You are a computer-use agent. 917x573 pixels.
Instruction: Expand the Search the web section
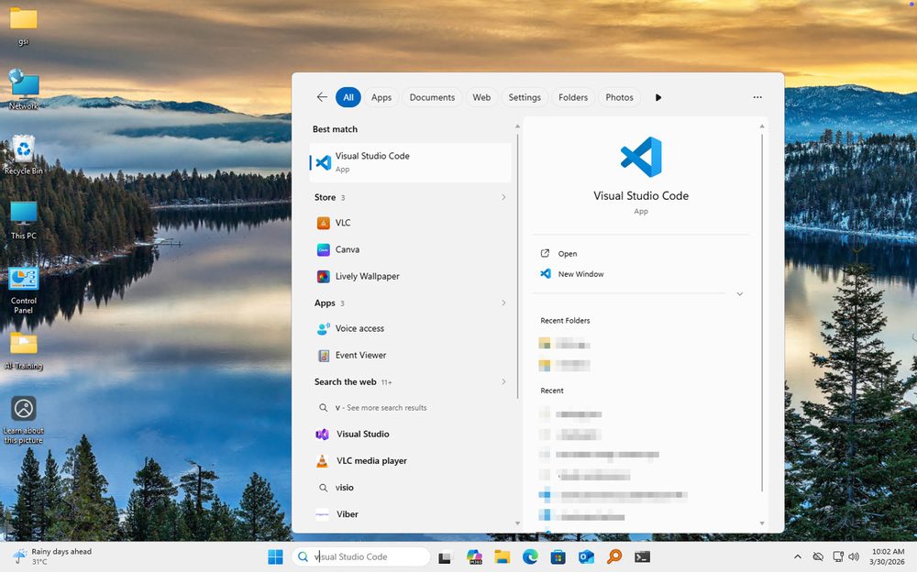click(x=503, y=381)
